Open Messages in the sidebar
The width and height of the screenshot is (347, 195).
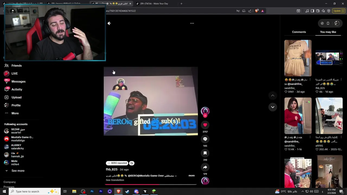18,82
